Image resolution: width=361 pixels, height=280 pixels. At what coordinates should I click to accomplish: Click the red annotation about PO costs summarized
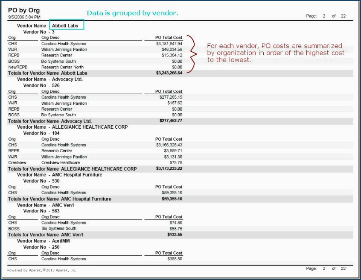tap(274, 53)
